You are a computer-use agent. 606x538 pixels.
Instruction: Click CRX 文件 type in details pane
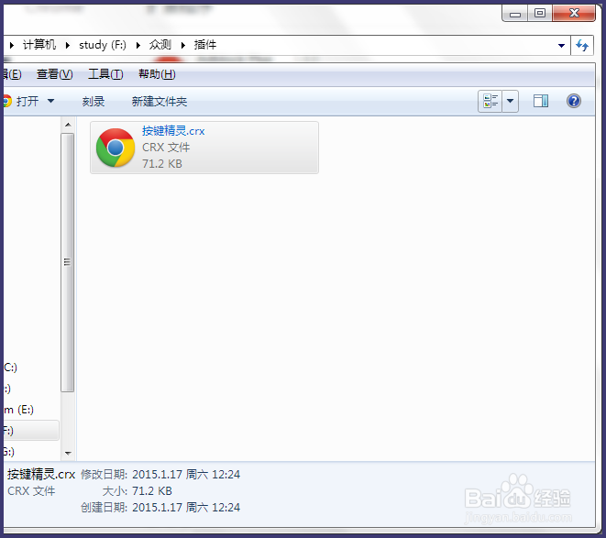click(31, 491)
